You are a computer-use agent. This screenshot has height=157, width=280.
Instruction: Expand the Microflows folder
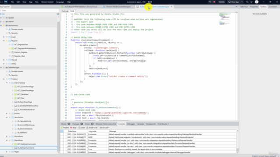click(7, 137)
